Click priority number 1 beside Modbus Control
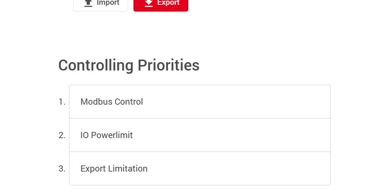Image resolution: width=373 pixels, height=193 pixels. coord(62,102)
